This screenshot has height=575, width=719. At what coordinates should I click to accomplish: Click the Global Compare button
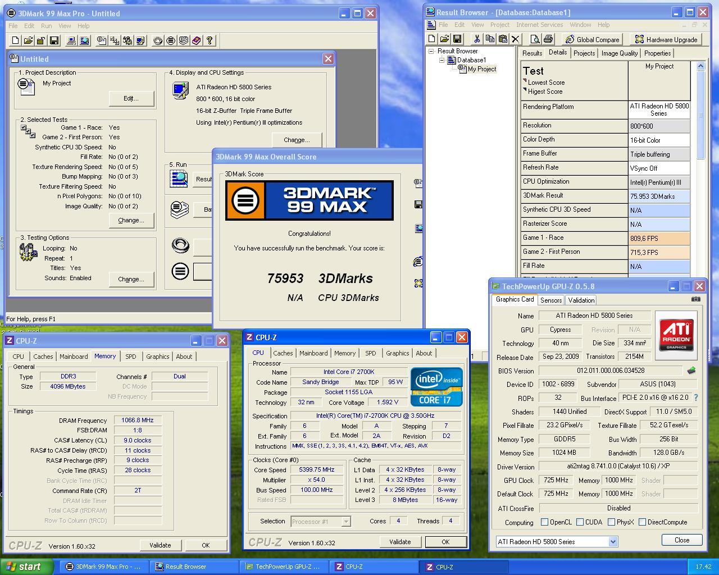[x=591, y=39]
